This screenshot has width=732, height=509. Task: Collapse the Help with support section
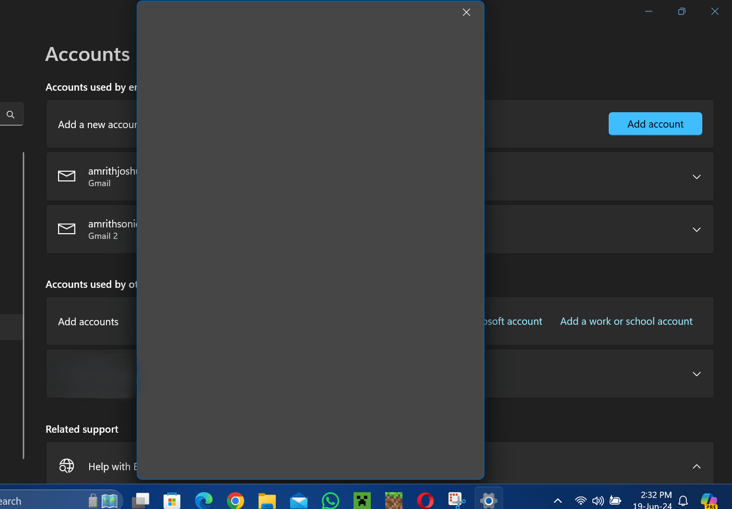click(x=696, y=466)
